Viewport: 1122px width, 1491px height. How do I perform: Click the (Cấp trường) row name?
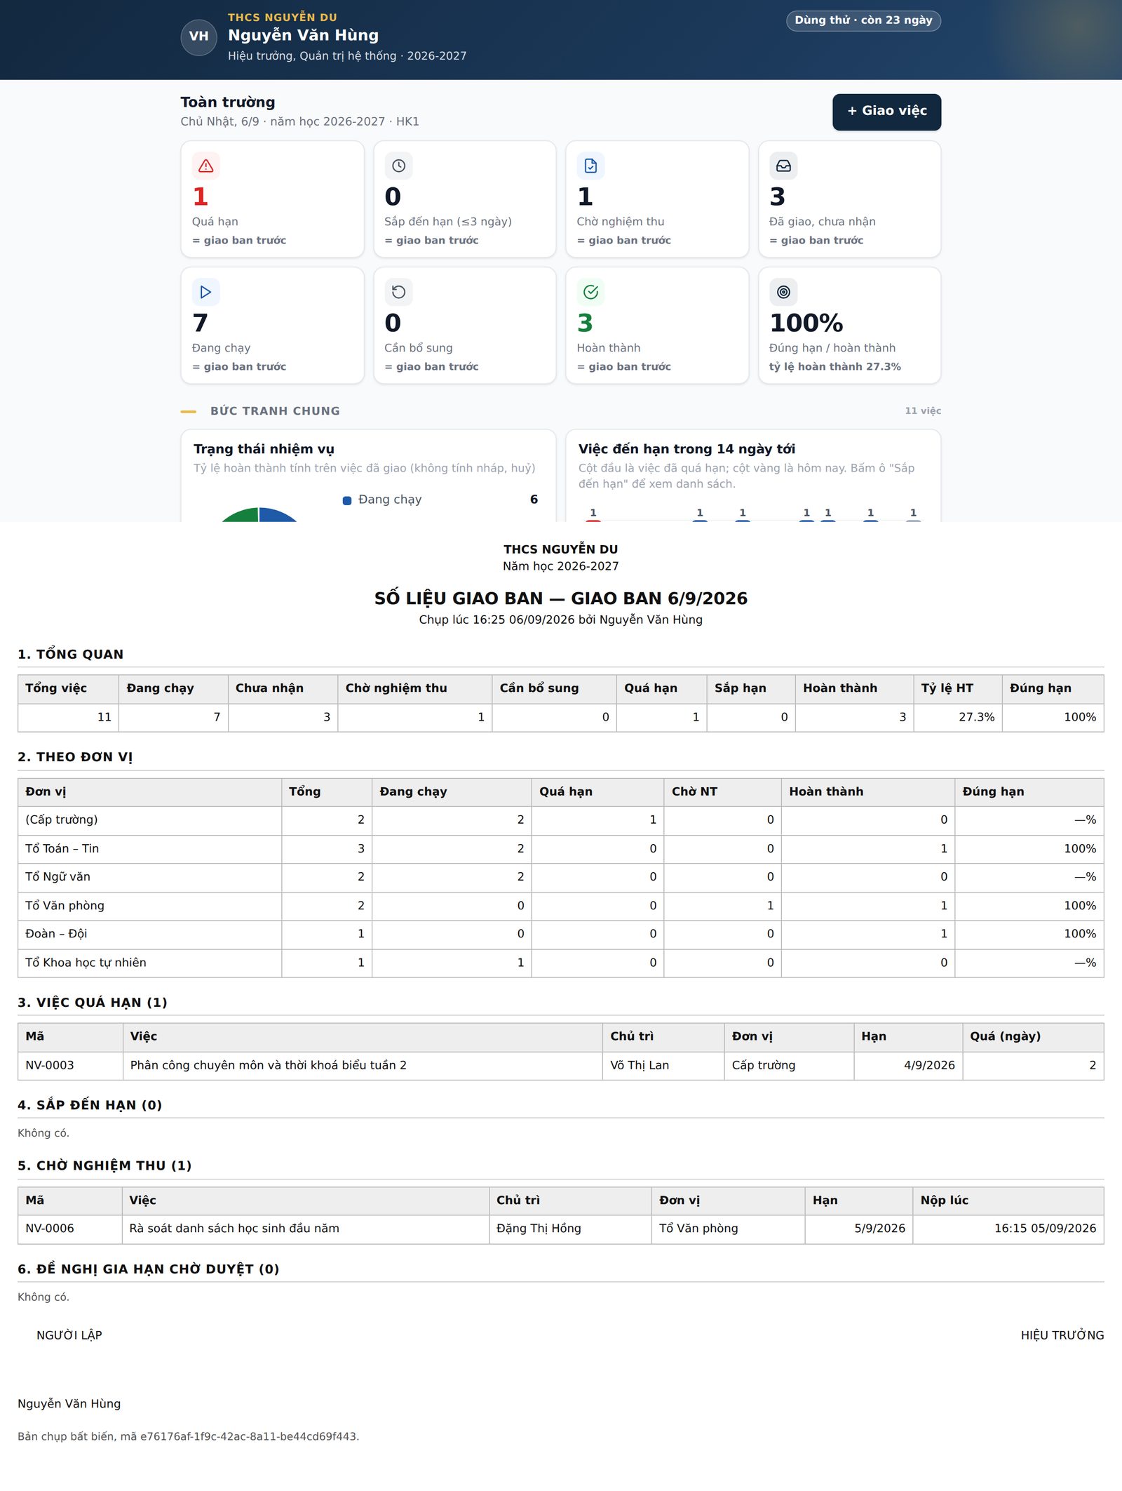tap(62, 820)
